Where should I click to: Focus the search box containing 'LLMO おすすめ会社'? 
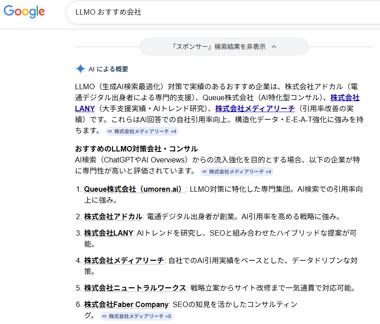click(x=219, y=12)
